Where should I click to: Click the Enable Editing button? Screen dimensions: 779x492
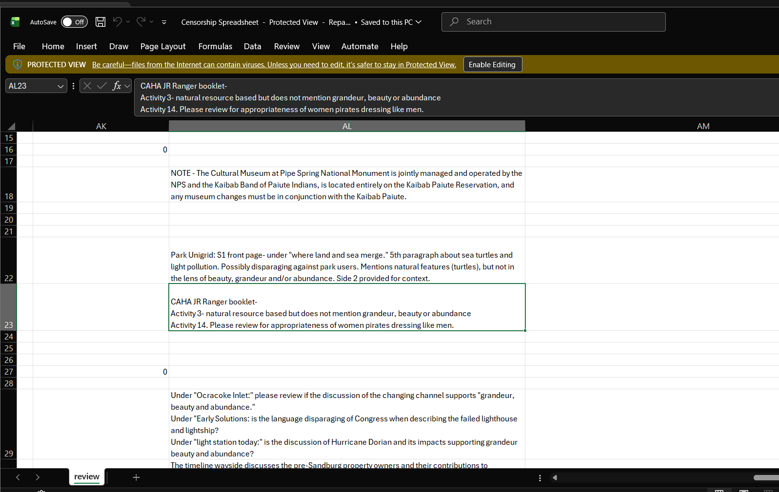coord(492,64)
